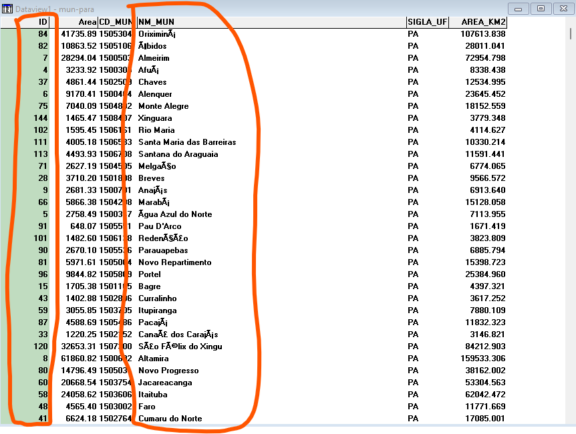Click the cell 'Parauapebas'

[x=163, y=250]
